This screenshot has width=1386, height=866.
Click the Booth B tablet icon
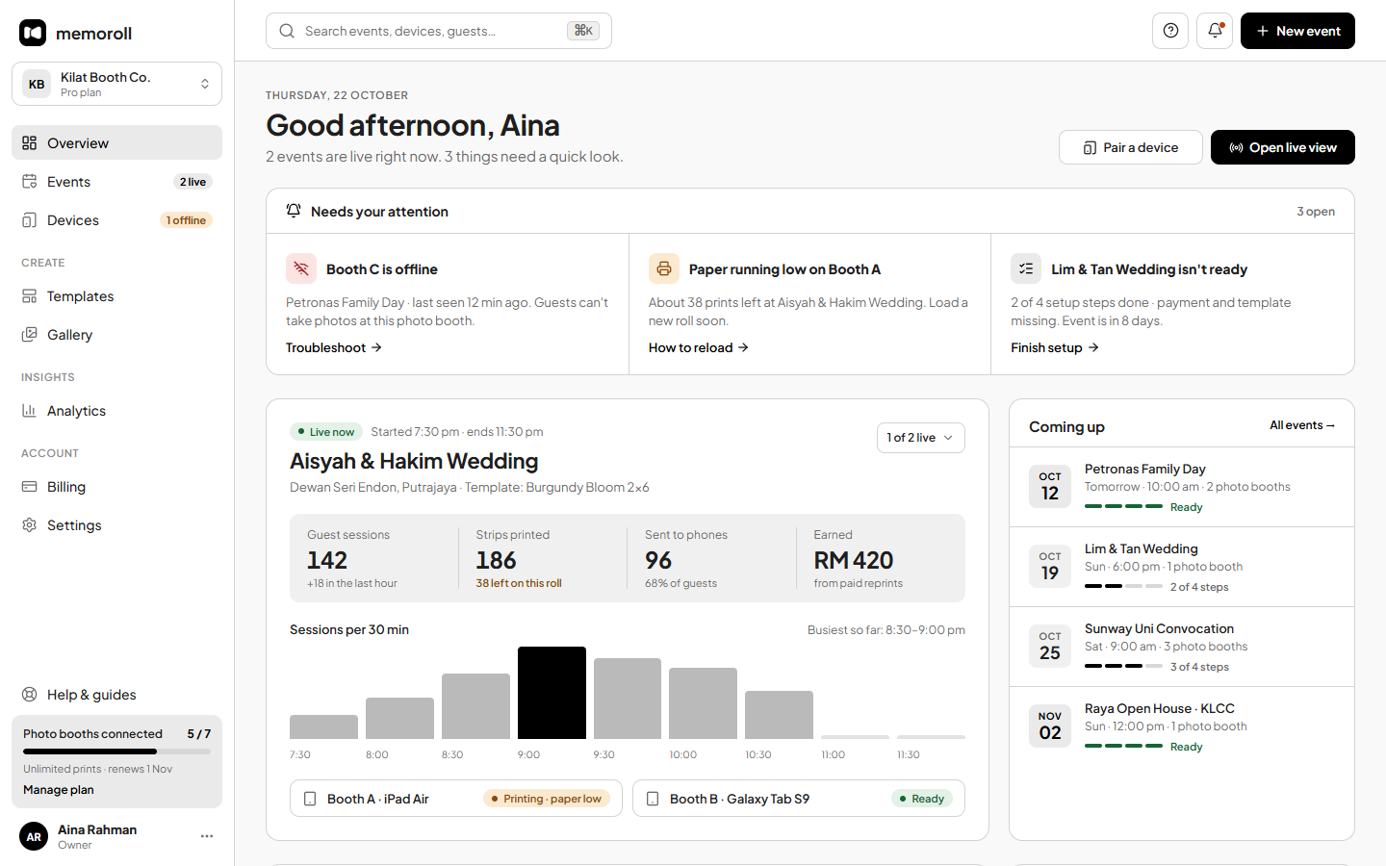(x=653, y=799)
